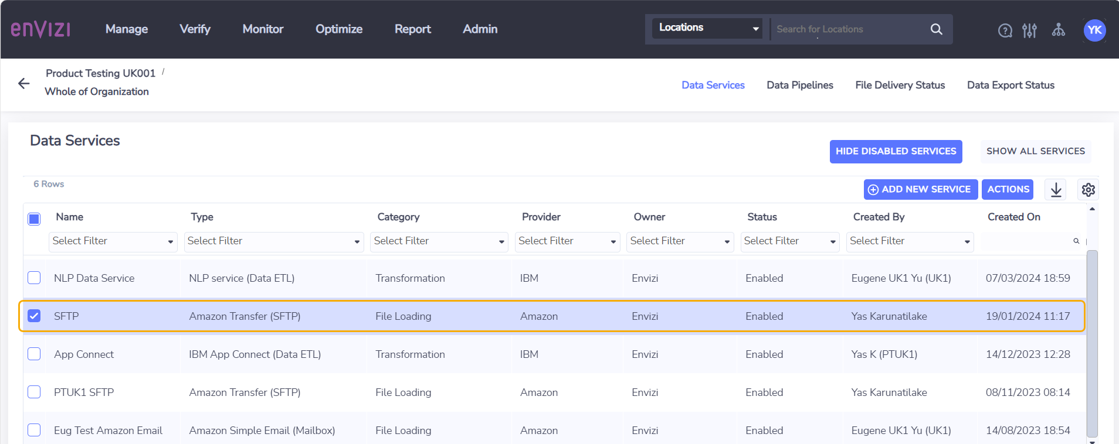Toggle the select-all header checkbox

[x=34, y=219]
